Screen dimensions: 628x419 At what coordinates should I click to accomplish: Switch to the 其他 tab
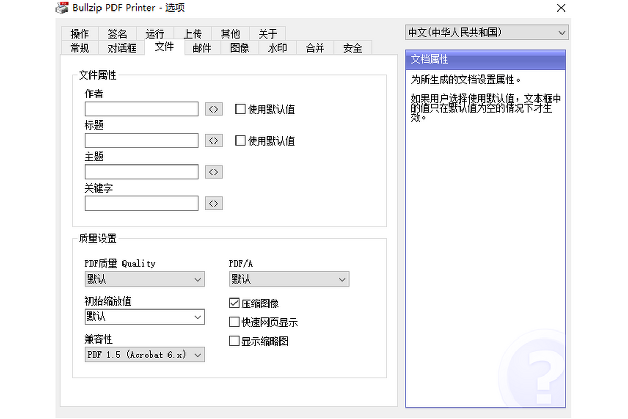click(x=230, y=34)
